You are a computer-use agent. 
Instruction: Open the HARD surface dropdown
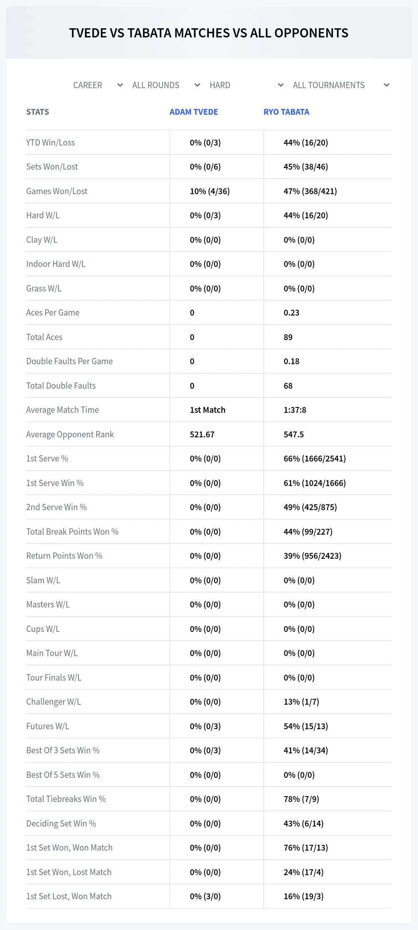click(247, 85)
